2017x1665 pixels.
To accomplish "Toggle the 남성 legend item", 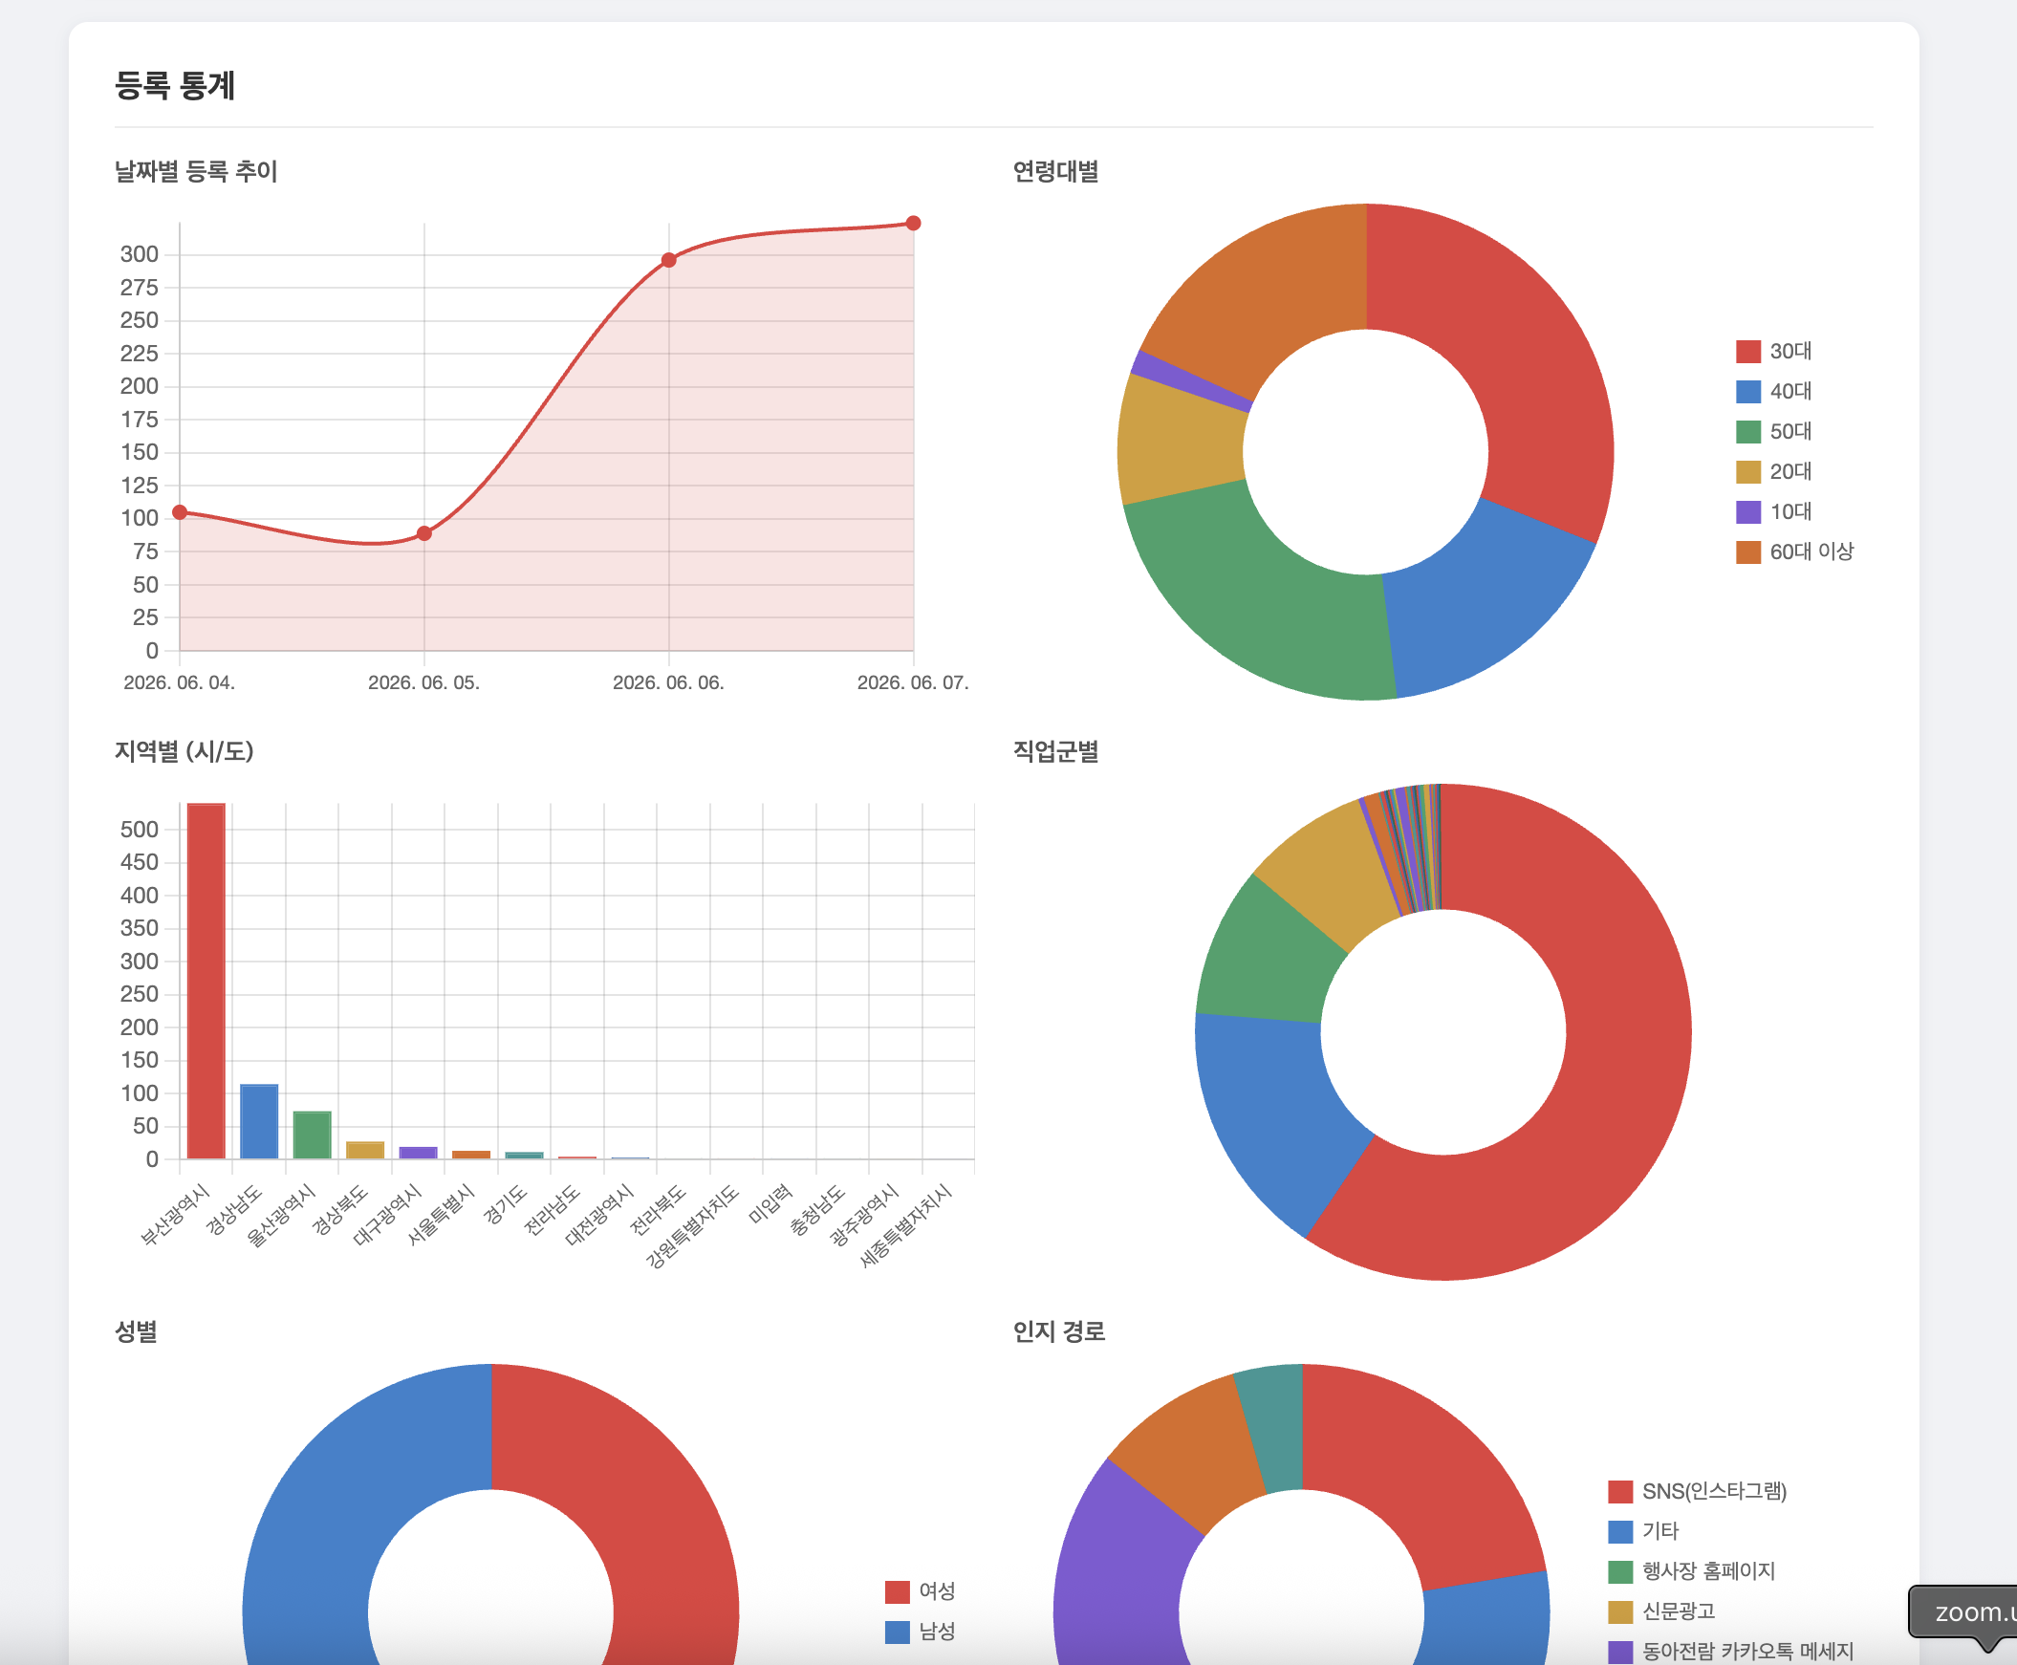I will pos(919,1632).
